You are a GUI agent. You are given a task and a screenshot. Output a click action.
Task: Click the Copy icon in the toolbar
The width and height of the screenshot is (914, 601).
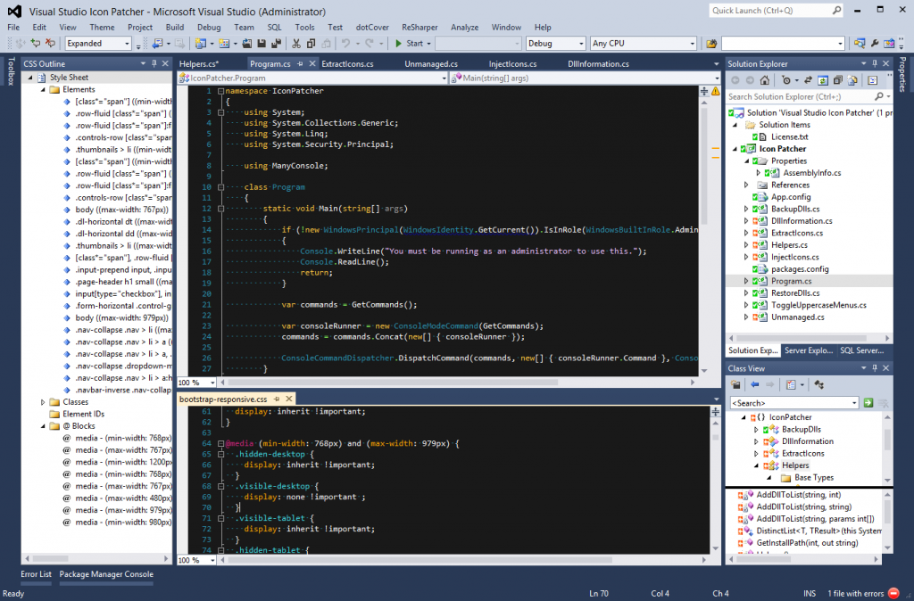[311, 43]
